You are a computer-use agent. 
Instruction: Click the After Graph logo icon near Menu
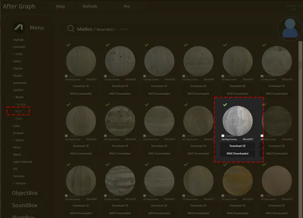coord(18,27)
